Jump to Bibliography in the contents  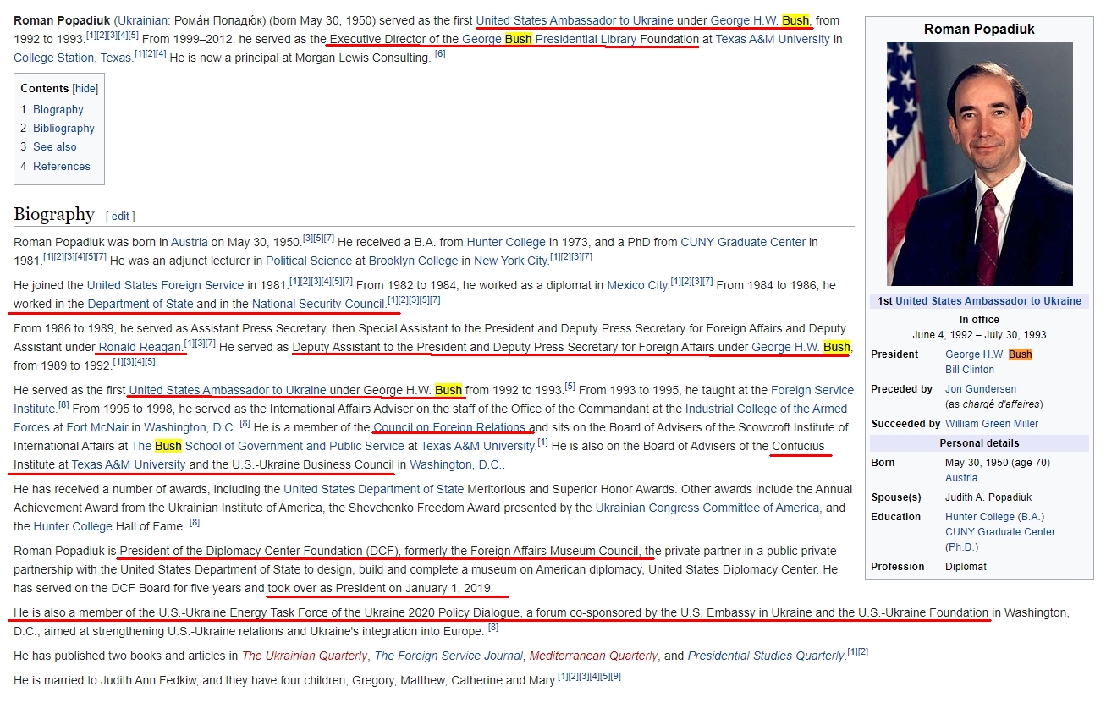point(63,129)
